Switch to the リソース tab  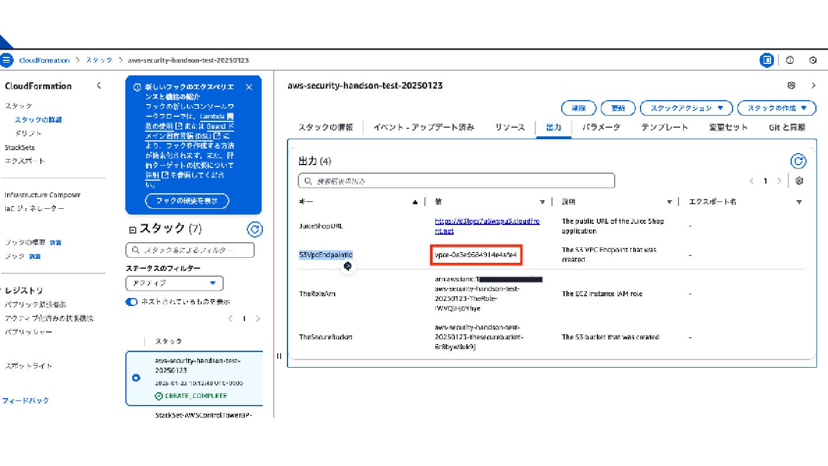pos(510,127)
